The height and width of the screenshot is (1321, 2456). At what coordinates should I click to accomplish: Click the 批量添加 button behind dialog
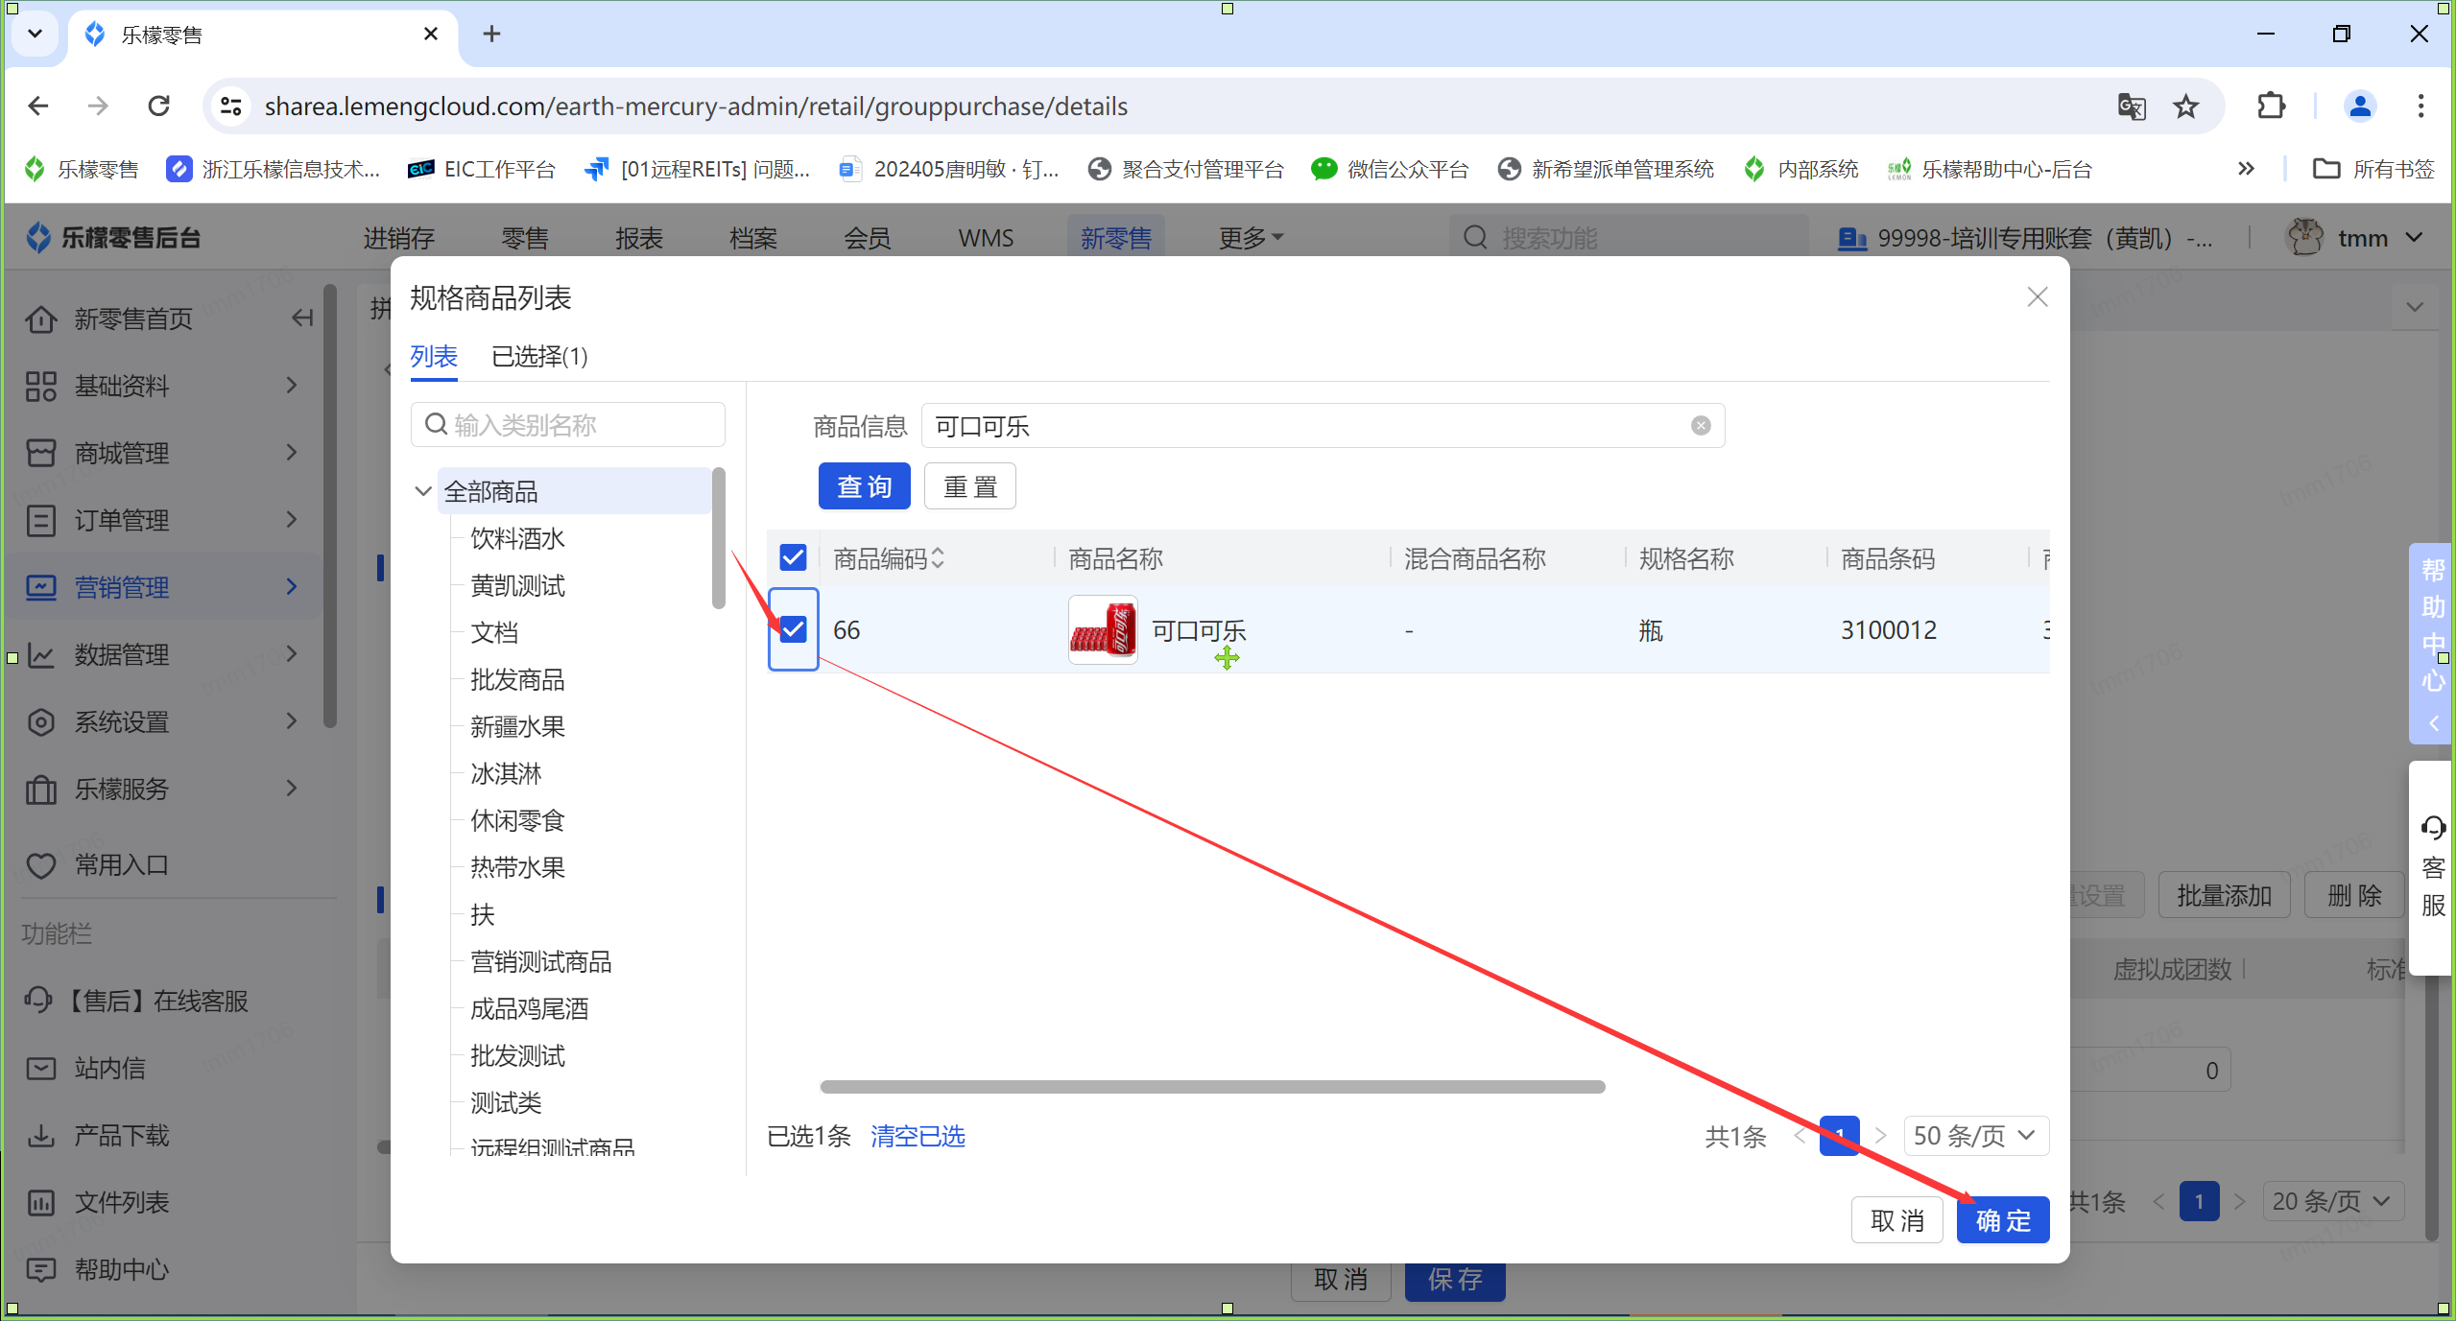point(2224,895)
